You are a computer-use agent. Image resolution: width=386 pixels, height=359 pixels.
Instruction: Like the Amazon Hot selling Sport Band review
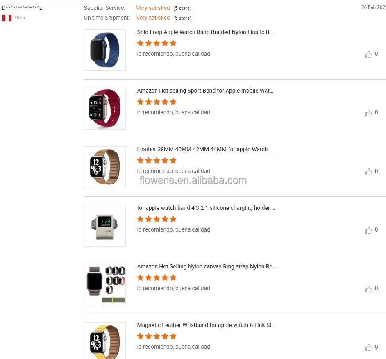click(x=368, y=113)
